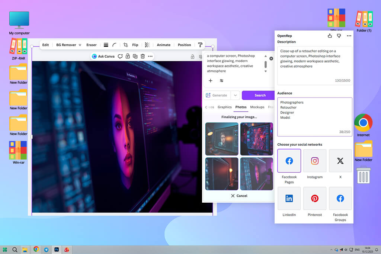Screen dimensions: 381x254
Task: Switch to the Mockups tab
Action: [x=257, y=107]
